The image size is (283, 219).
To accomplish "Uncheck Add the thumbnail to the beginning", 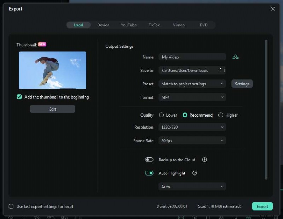I will point(19,97).
